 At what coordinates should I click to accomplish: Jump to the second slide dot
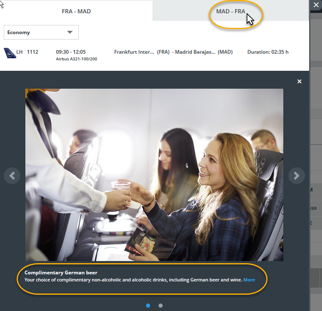pos(161,306)
